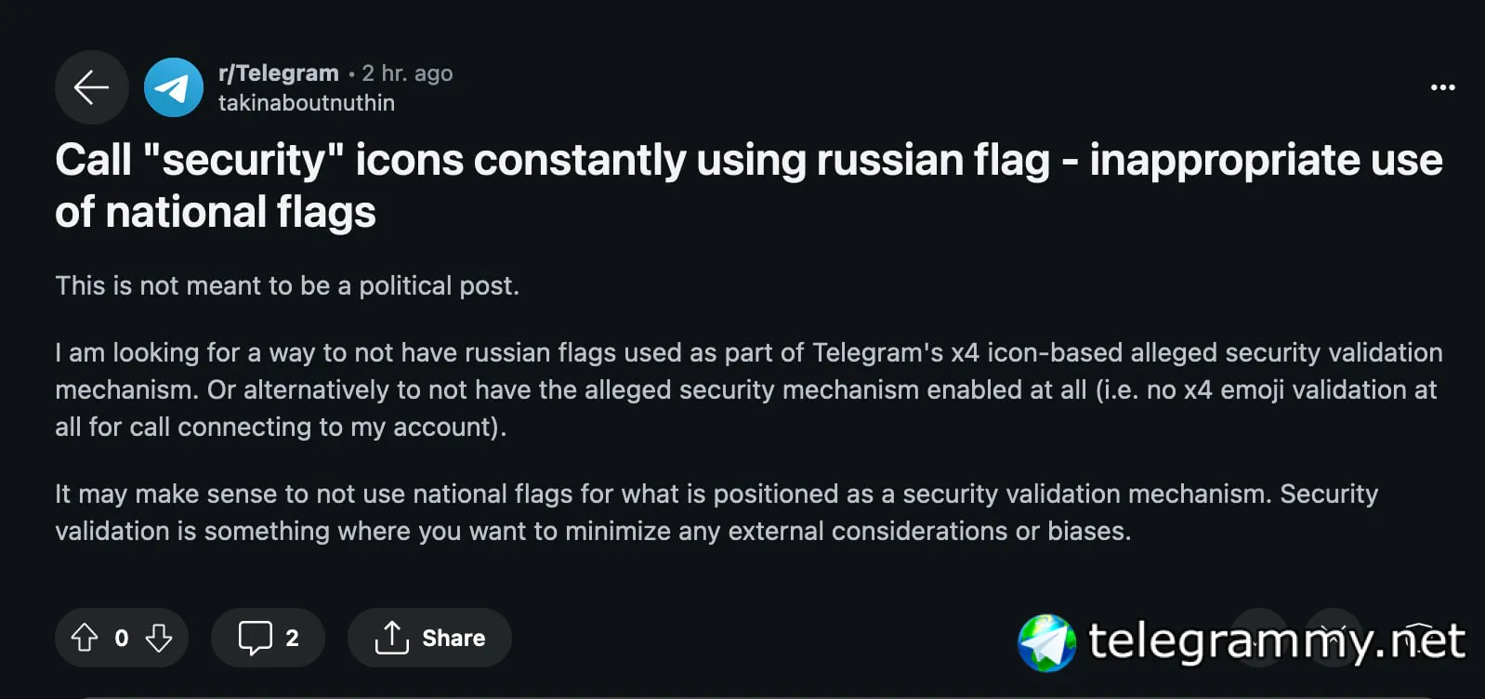Screen dimensions: 1485x699
Task: Upvote the post
Action: (85, 638)
